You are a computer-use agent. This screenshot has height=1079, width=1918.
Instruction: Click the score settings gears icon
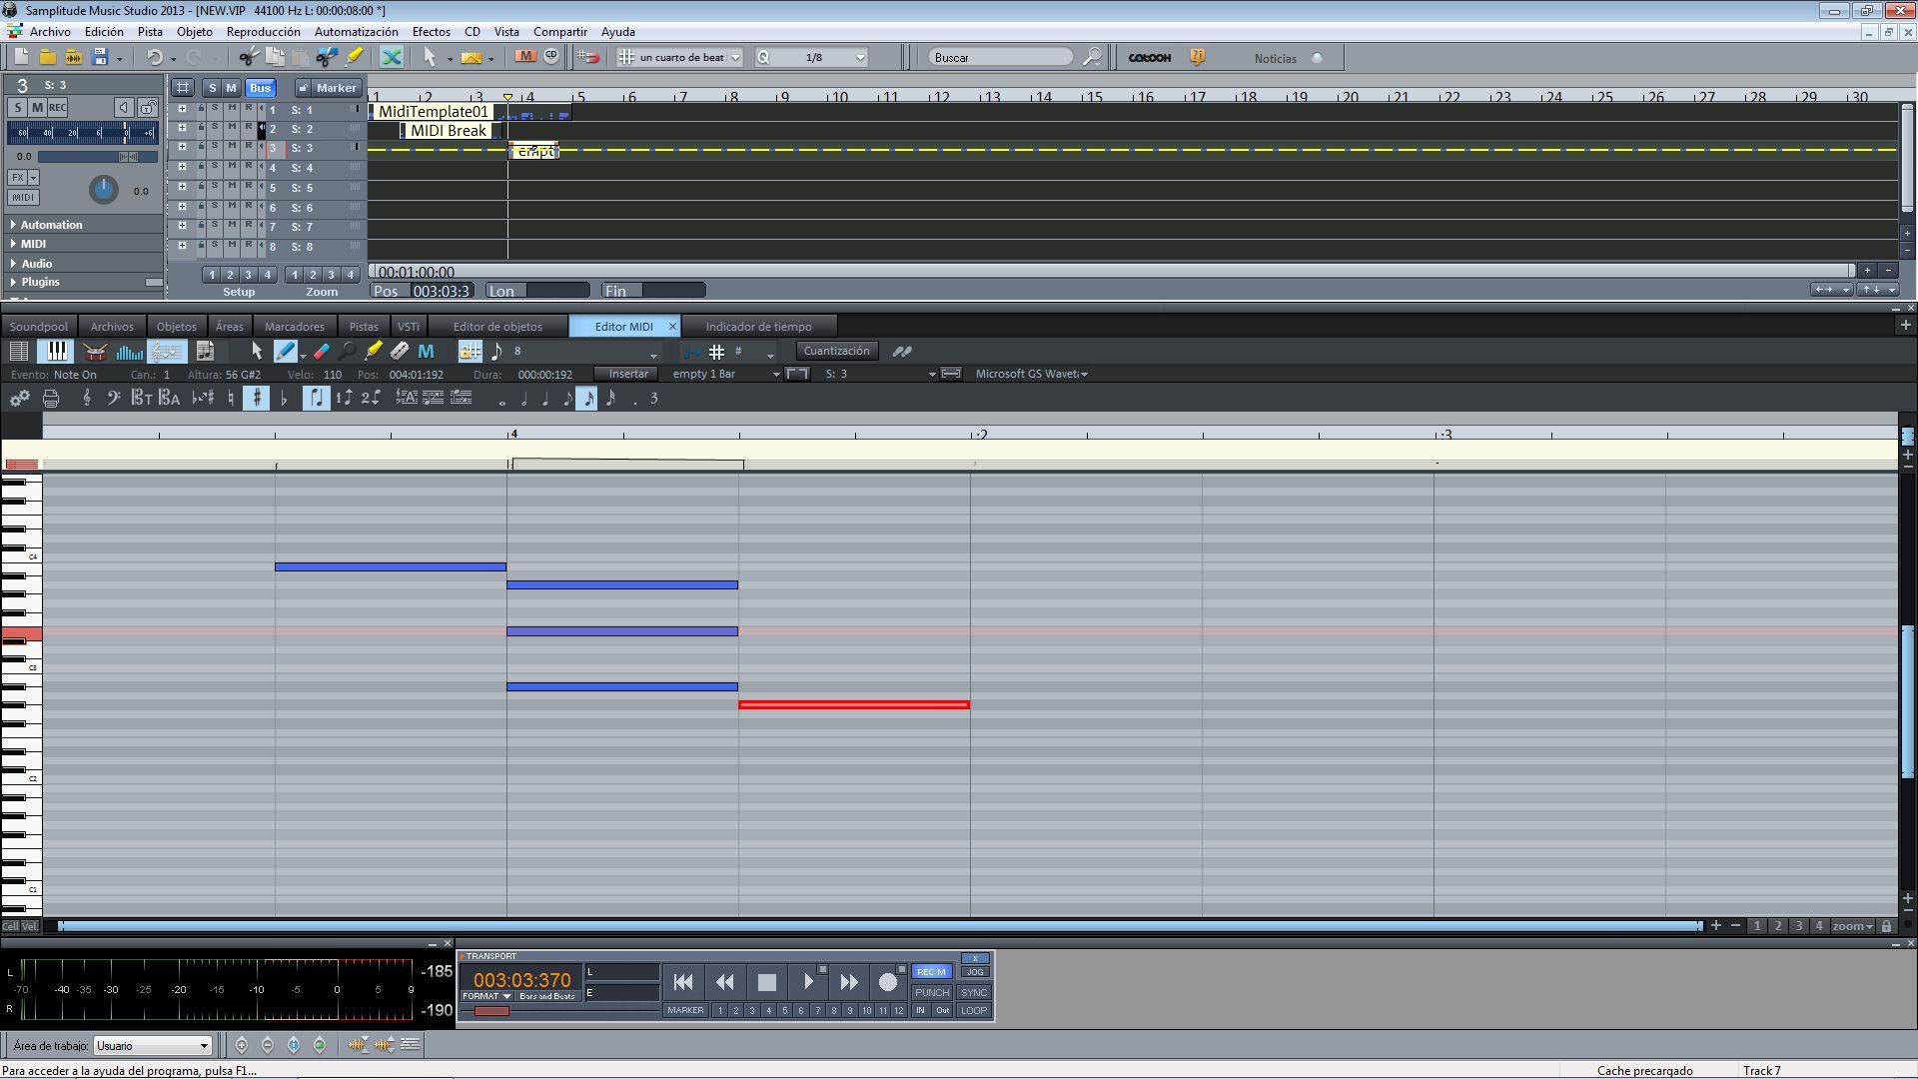tap(19, 399)
